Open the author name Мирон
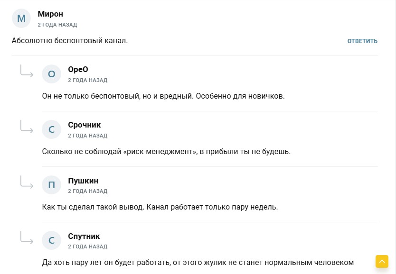This screenshot has height=274, width=396. [50, 14]
